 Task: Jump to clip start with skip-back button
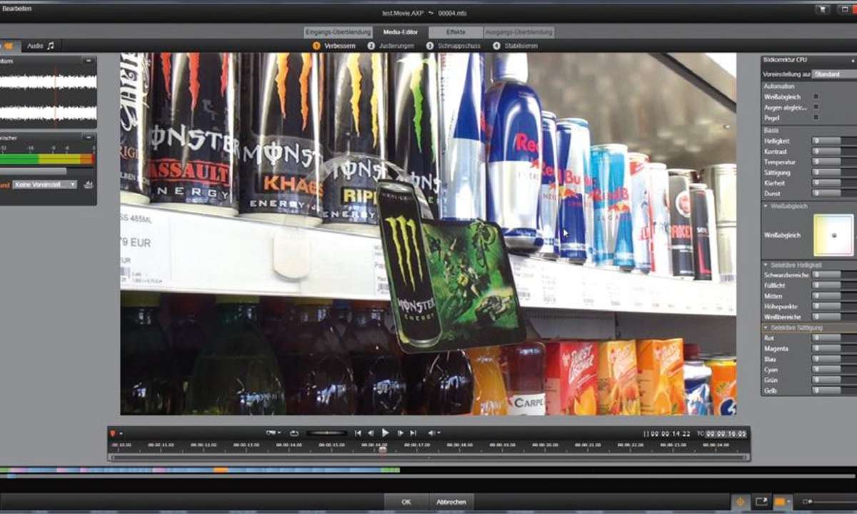(x=359, y=433)
